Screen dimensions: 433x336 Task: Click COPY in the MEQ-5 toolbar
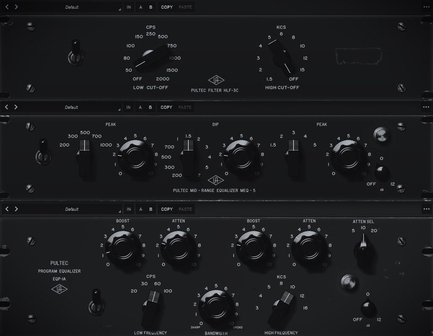pos(166,107)
